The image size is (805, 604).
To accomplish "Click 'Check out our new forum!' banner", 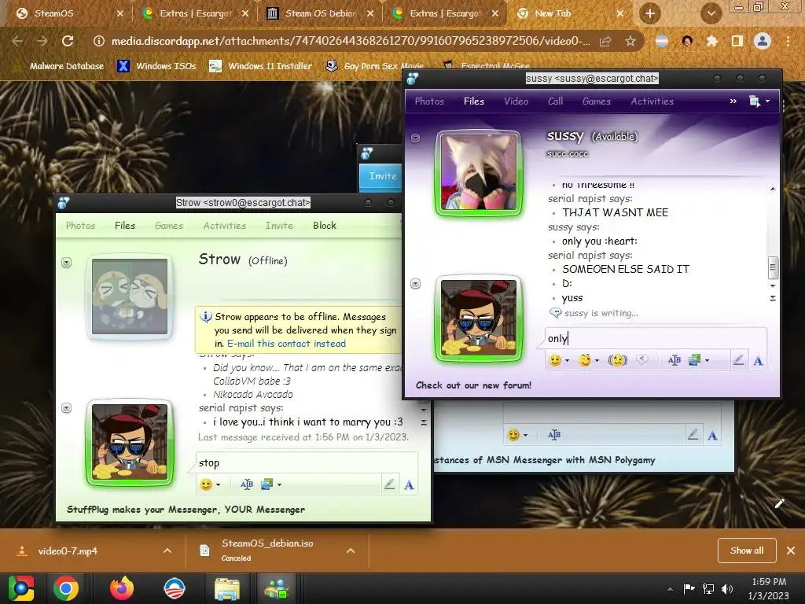I will pos(473,385).
